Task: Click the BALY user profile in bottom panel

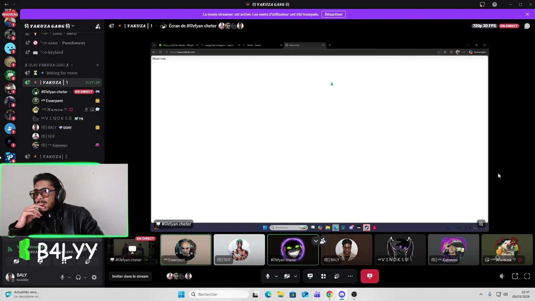Action: [x=29, y=277]
